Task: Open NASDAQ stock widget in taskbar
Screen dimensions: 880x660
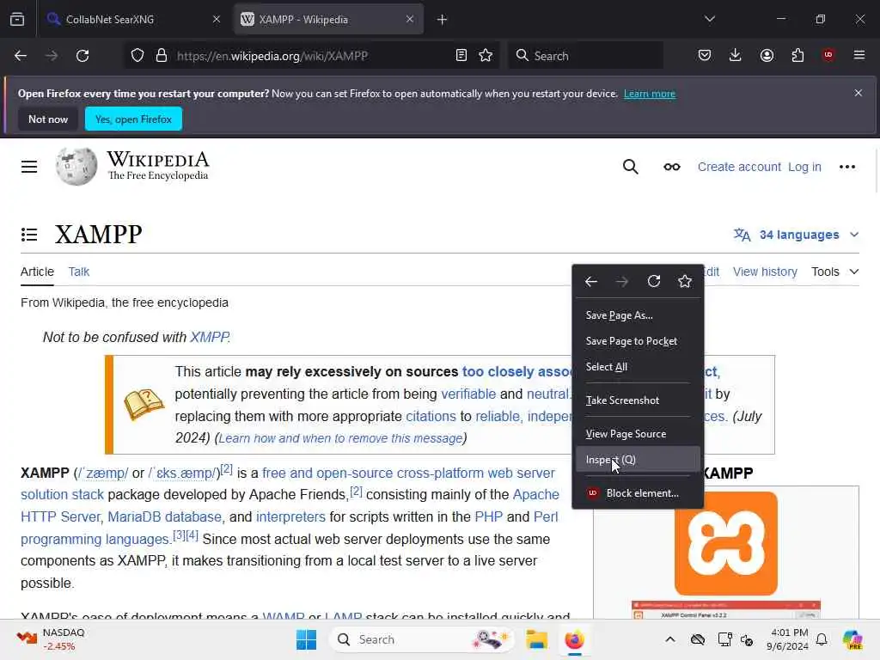Action: (52, 639)
